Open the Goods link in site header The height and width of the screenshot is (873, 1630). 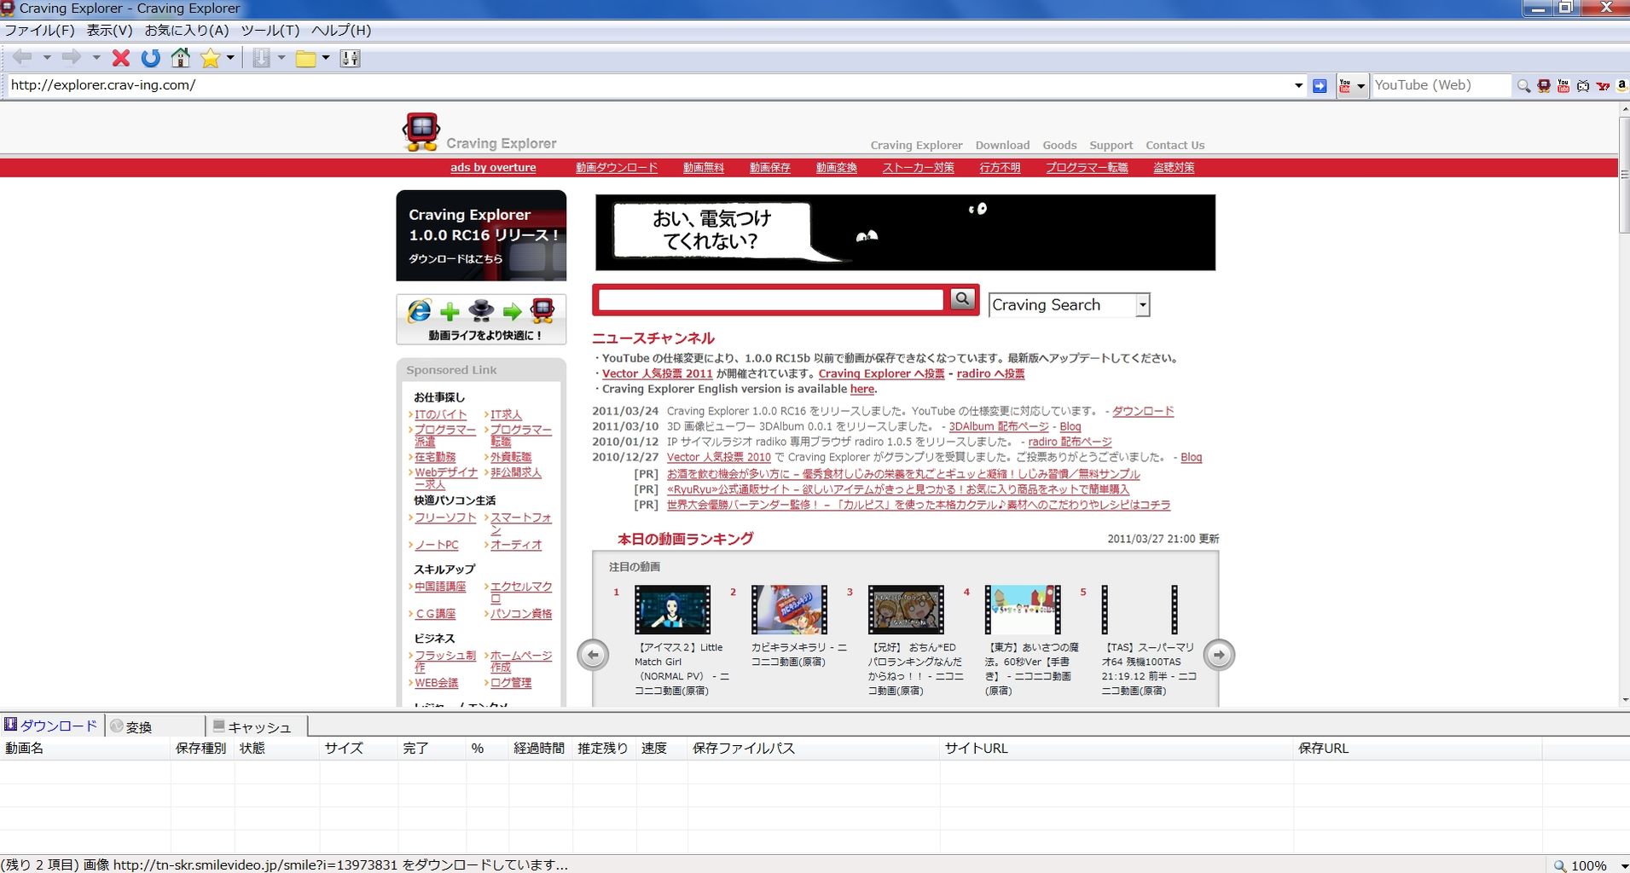[x=1059, y=145]
